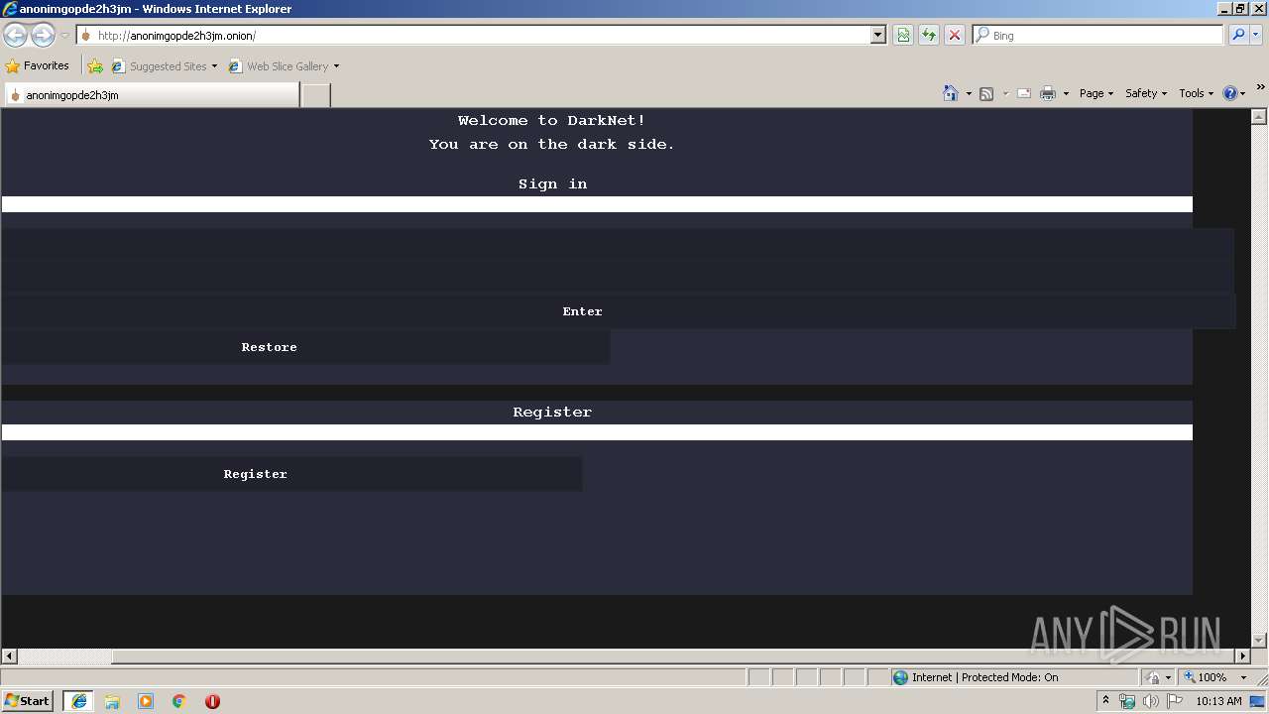Stop loading with the red X button
The width and height of the screenshot is (1269, 714).
[x=955, y=36]
